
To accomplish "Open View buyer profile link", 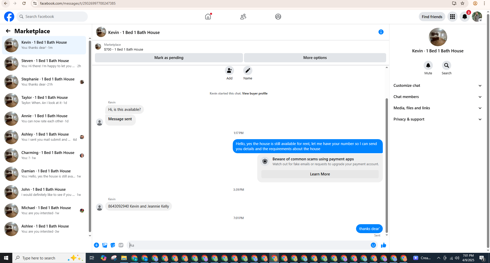I will pyautogui.click(x=255, y=93).
